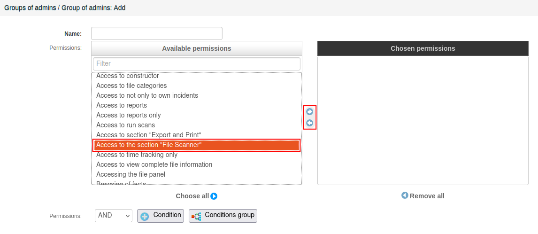Select "Access to reports only" permission
This screenshot has height=234, width=538.
point(128,115)
